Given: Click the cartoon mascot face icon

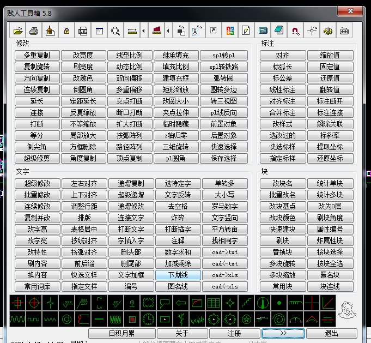Looking at the screenshot, I should point(347,310).
